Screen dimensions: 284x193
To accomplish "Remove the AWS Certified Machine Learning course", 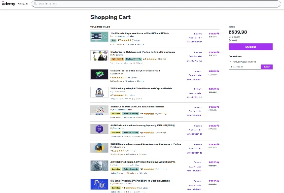I will click(198, 126).
